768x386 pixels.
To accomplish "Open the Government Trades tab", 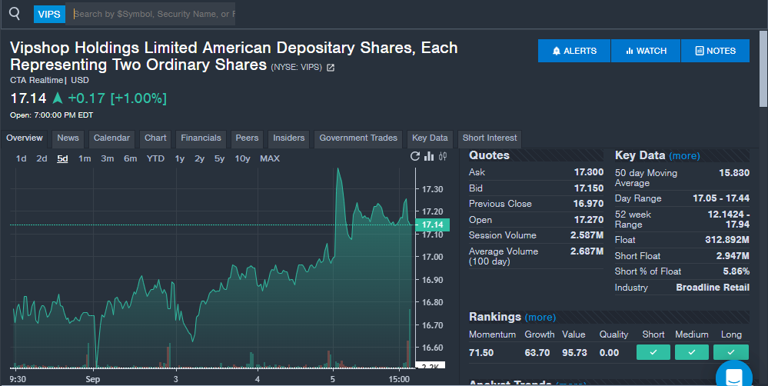I will coord(358,138).
